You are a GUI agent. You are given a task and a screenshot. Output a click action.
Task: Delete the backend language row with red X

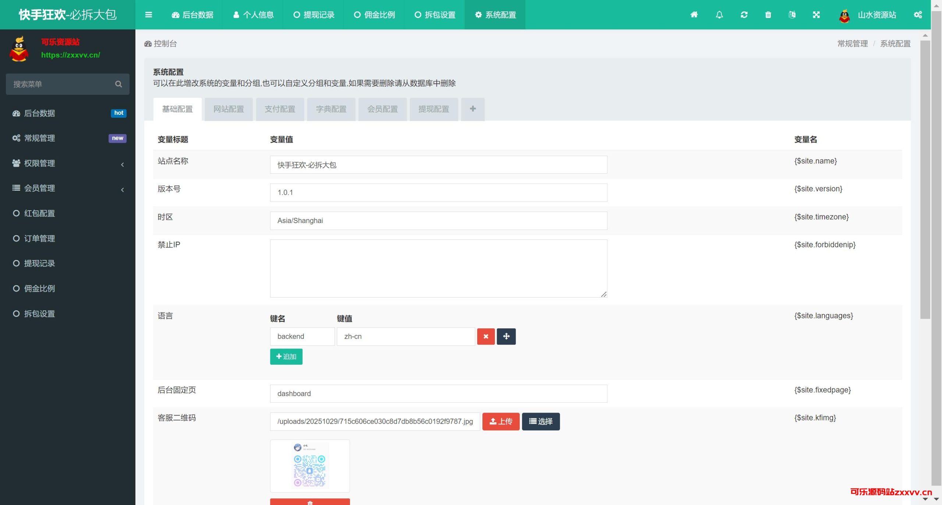(x=486, y=336)
